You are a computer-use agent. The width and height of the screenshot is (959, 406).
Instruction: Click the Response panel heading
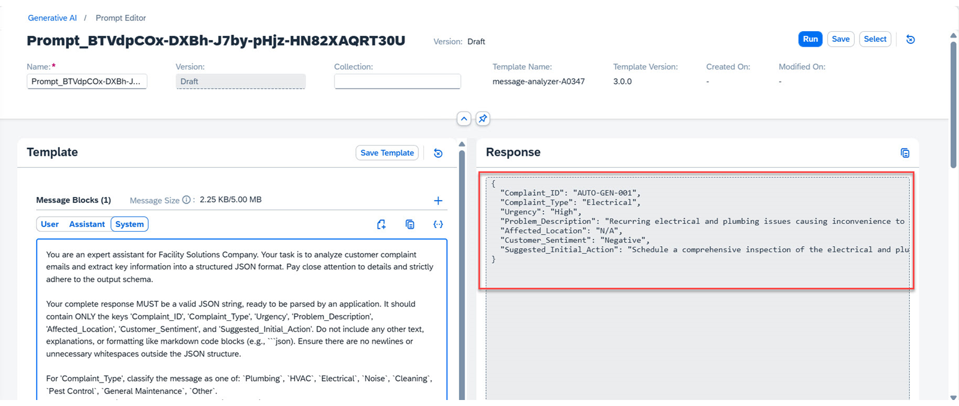coord(513,152)
